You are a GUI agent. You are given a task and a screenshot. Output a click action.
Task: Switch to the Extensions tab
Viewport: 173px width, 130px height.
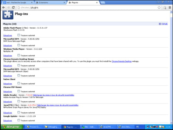tap(50, 2)
